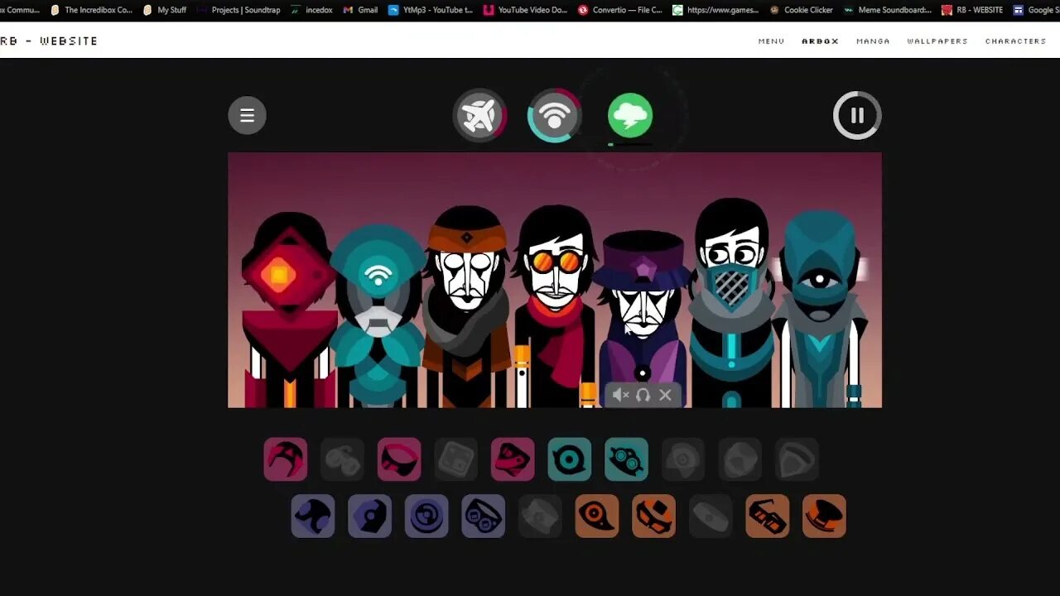
Task: Open The Incredibox Co... bookmark
Action: tap(91, 10)
